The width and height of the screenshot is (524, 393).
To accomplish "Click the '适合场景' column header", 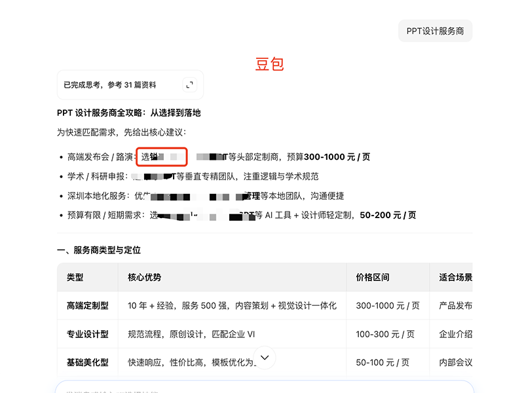I will [x=455, y=277].
